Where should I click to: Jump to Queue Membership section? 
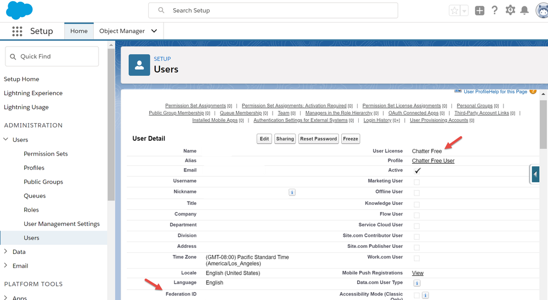click(240, 113)
